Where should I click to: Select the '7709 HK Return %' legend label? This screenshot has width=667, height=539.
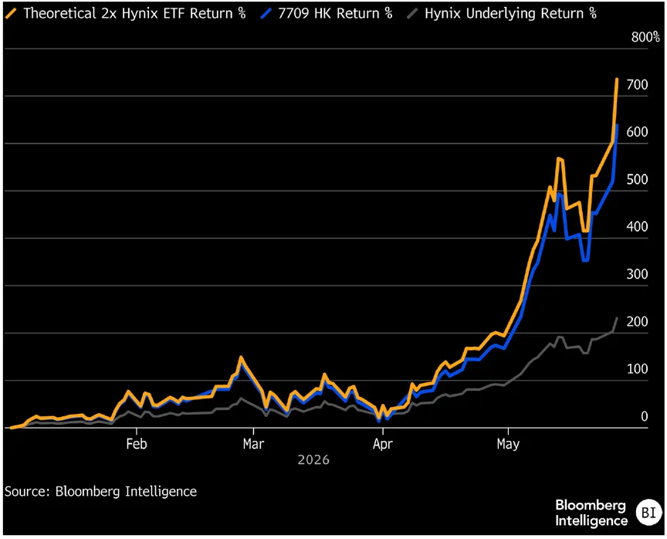335,14
